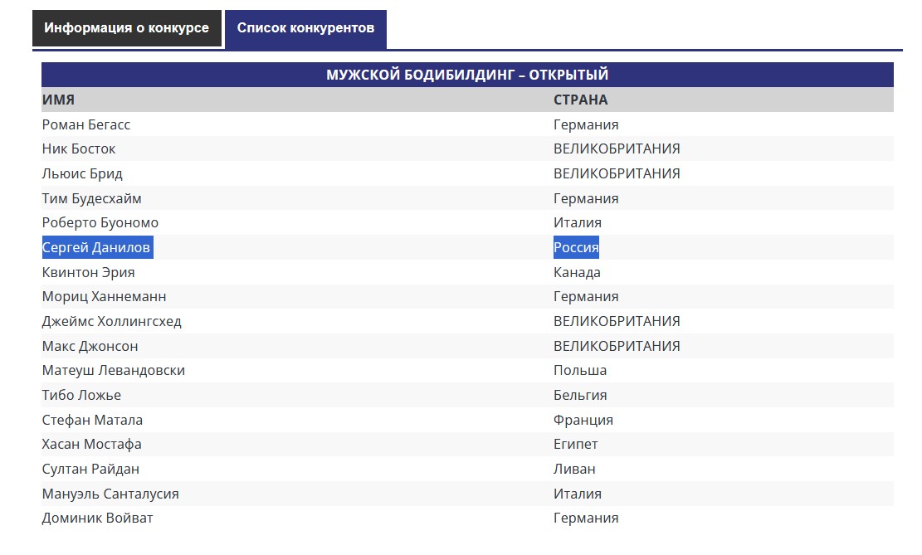Click the СТРАНА column header
This screenshot has width=922, height=555.
tap(580, 100)
